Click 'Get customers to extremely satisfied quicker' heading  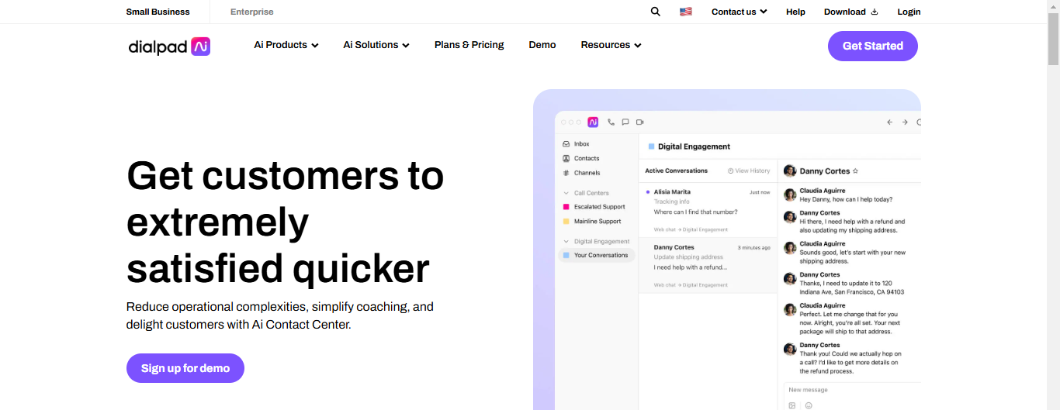pos(285,222)
